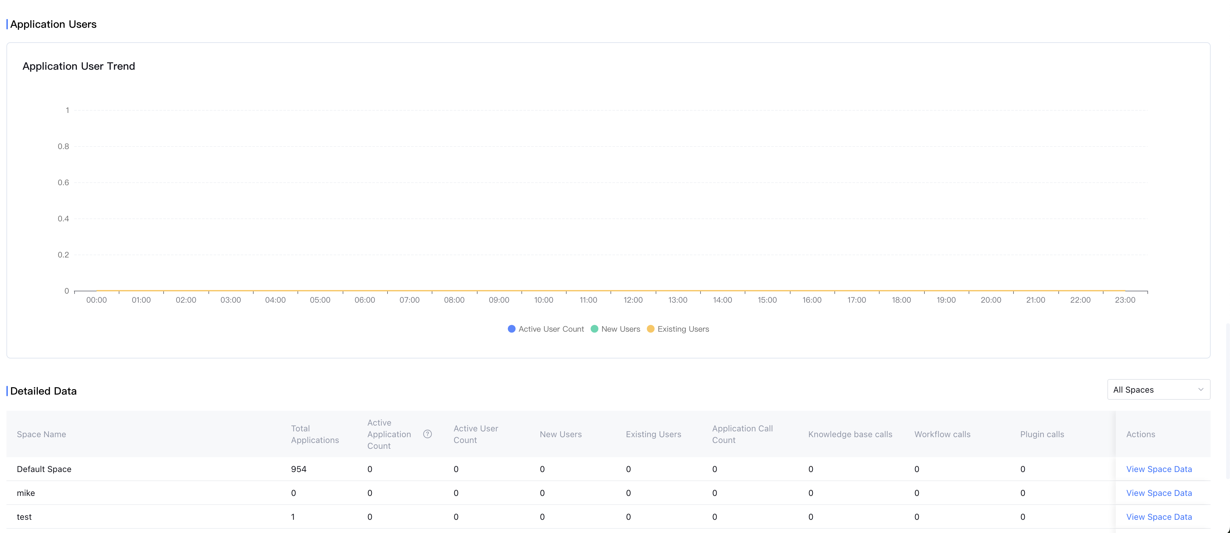This screenshot has height=533, width=1230.
Task: View Space Data for Default Space
Action: (1158, 469)
